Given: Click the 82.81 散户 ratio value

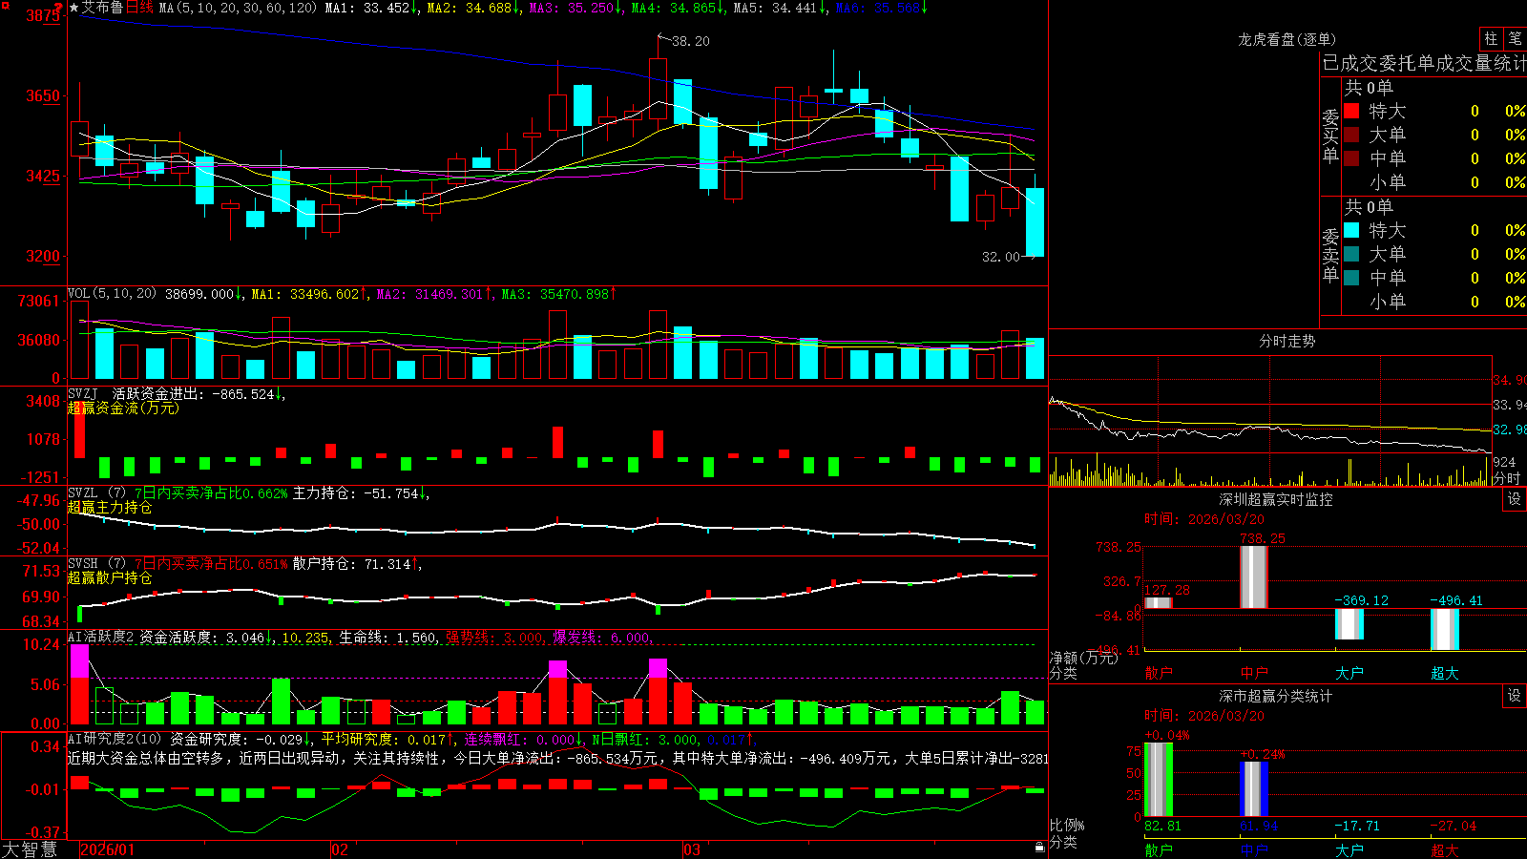Looking at the screenshot, I should coord(1162,826).
